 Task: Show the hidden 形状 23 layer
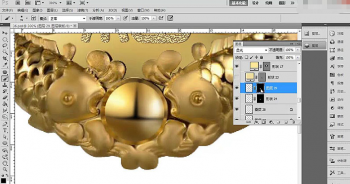[237, 77]
